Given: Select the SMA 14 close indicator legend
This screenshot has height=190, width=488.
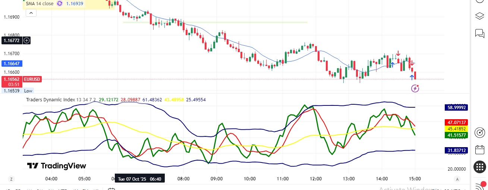Looking at the screenshot, I should (x=40, y=4).
